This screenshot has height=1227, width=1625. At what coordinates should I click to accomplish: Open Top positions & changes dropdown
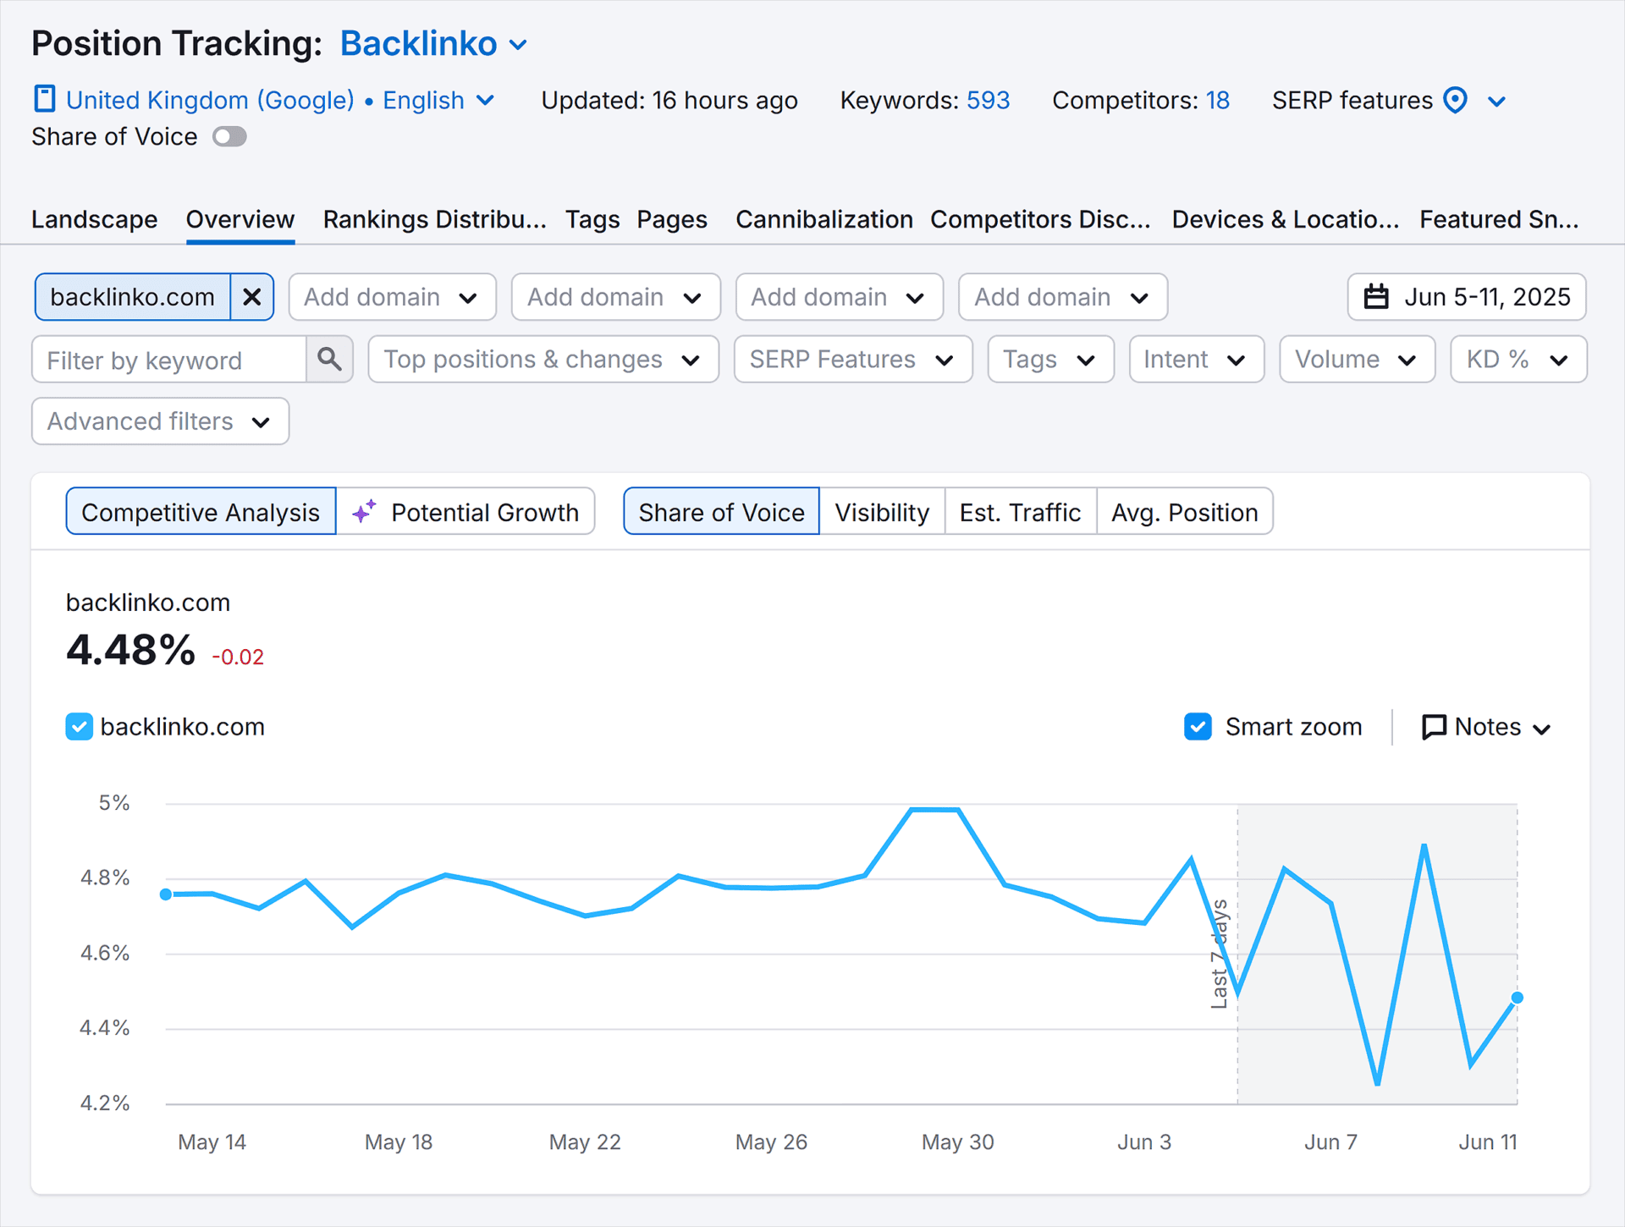point(543,360)
